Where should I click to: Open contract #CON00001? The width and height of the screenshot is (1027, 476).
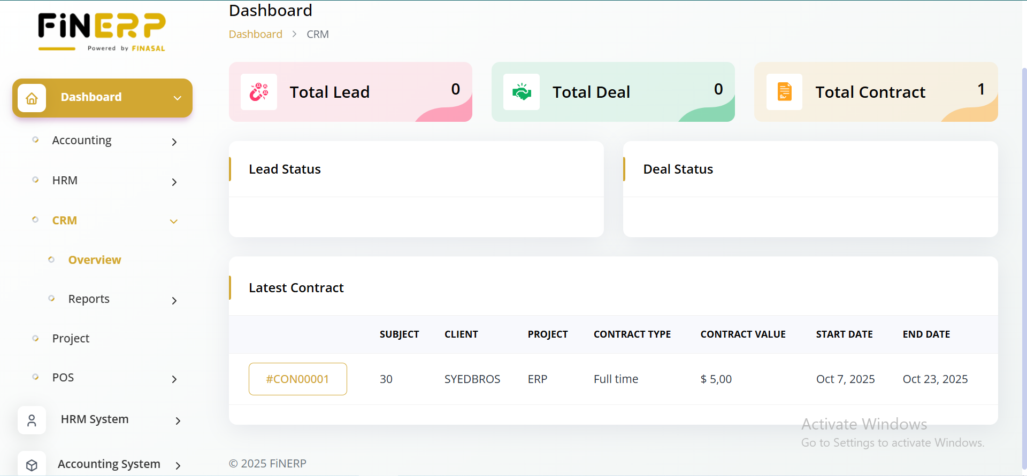pyautogui.click(x=297, y=379)
